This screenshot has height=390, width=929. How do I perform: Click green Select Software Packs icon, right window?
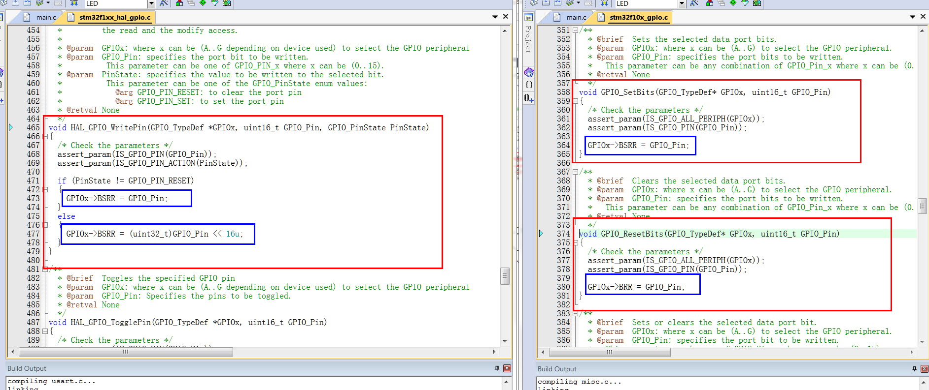[x=745, y=3]
